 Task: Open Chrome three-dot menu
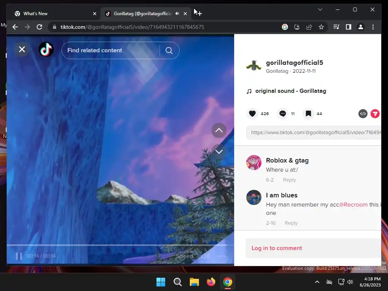point(373,27)
